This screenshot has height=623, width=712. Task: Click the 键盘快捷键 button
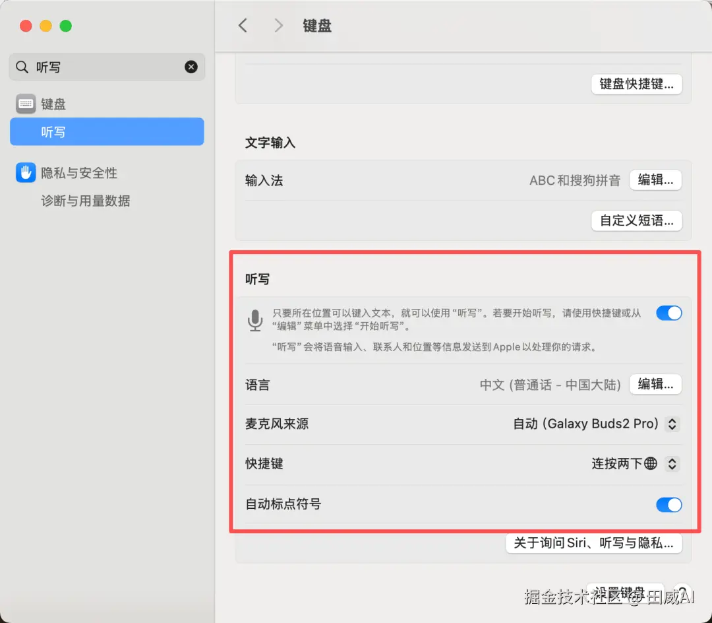[636, 84]
